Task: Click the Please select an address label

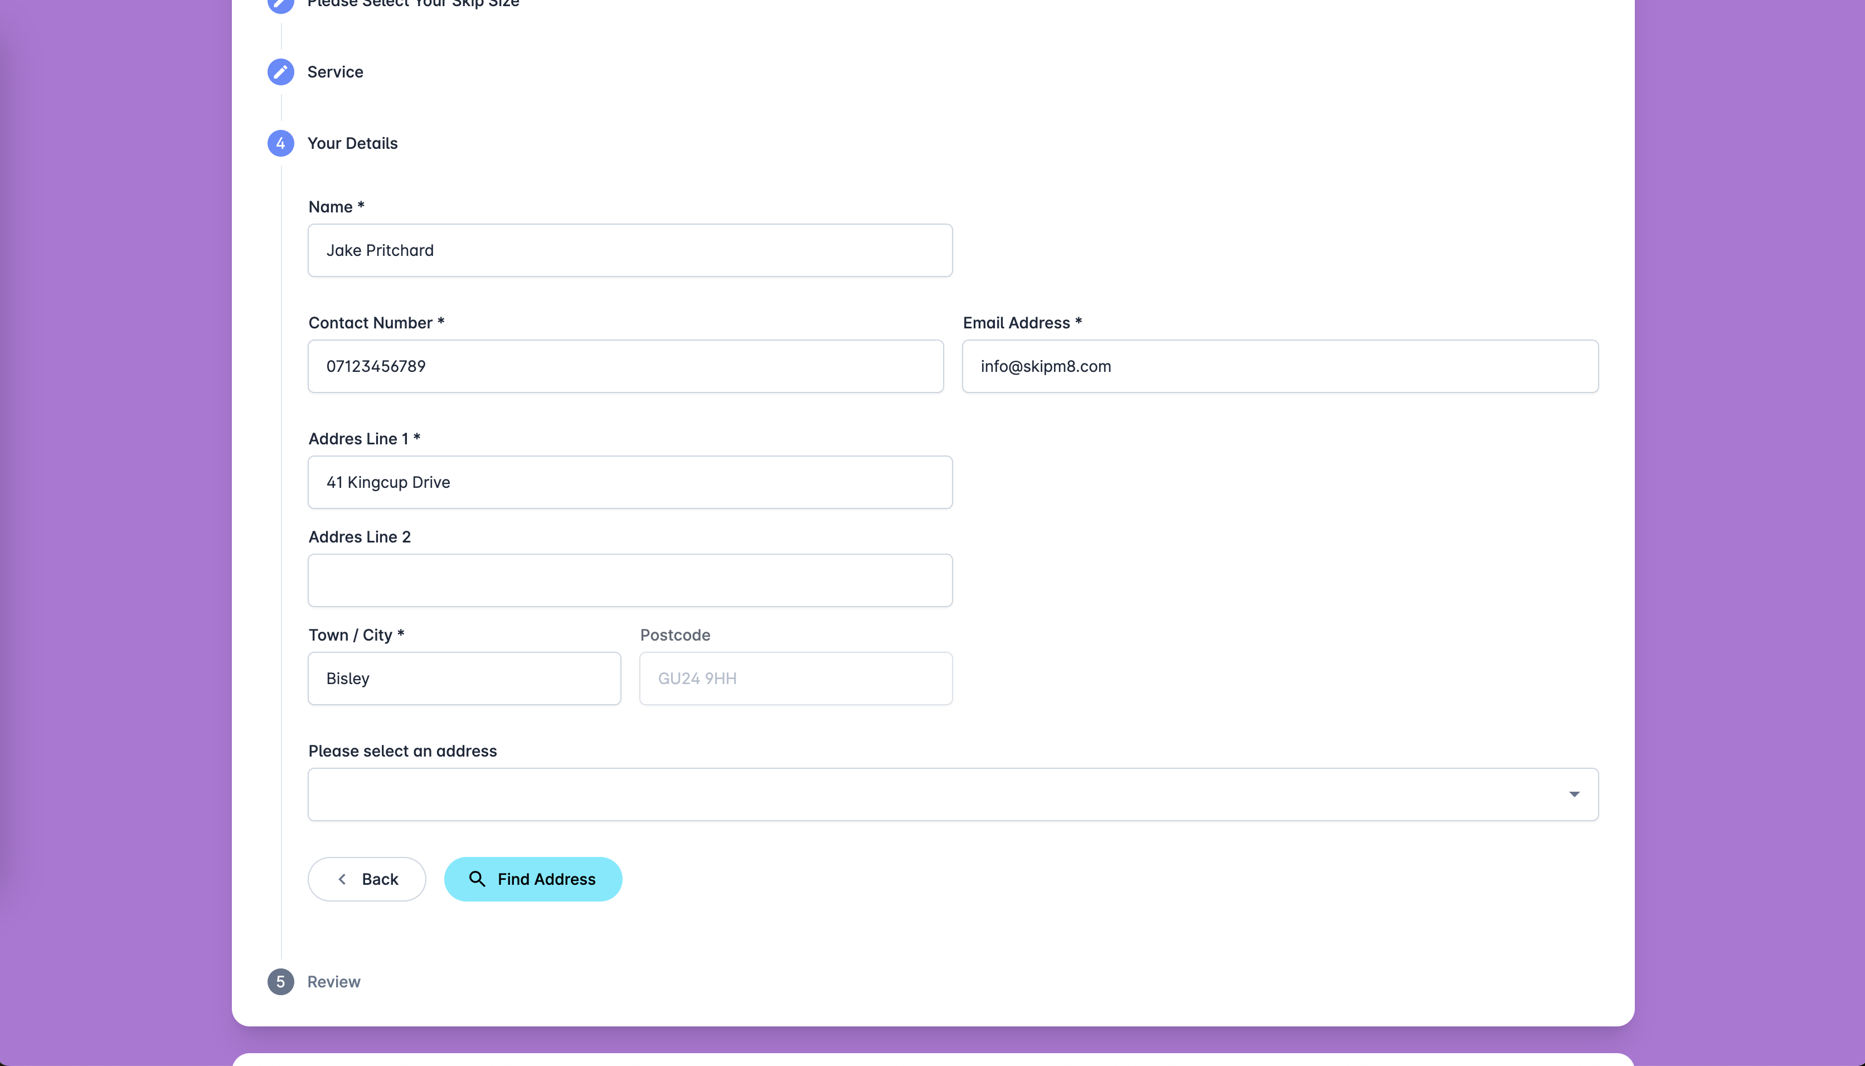Action: (402, 751)
